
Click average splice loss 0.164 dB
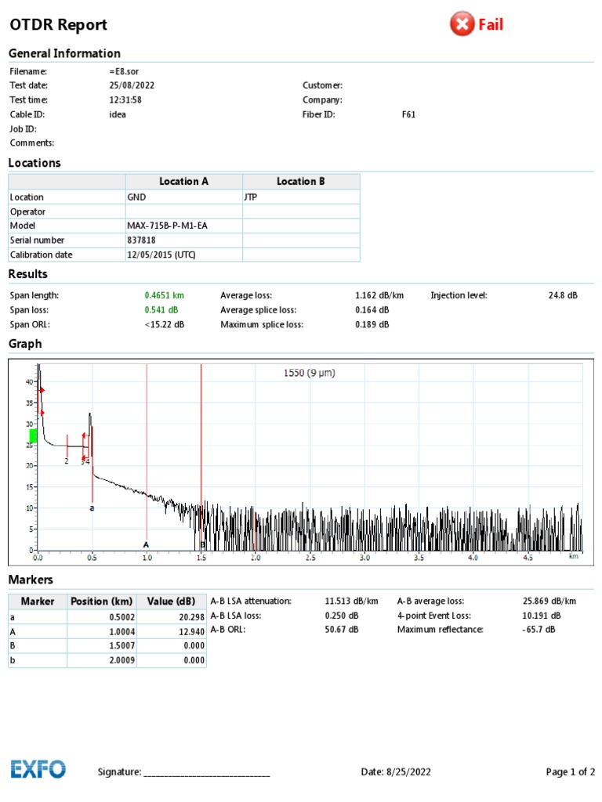372,310
